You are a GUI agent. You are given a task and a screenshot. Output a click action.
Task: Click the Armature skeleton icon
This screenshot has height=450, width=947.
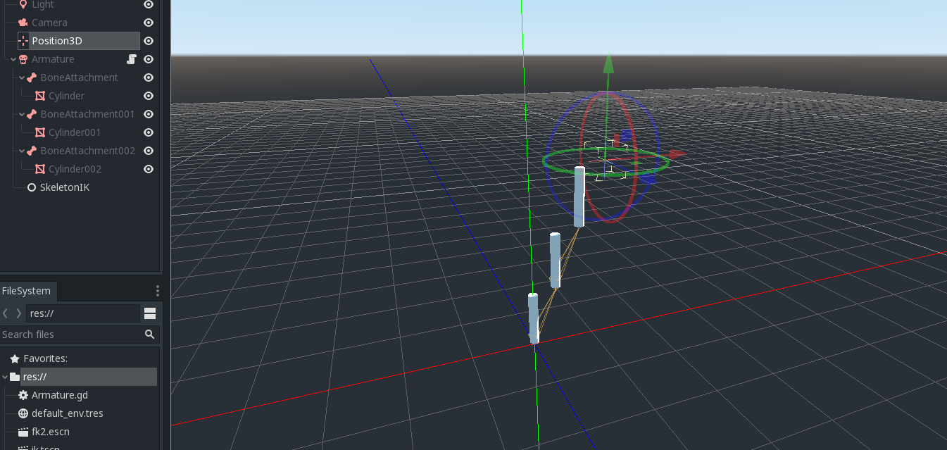pyautogui.click(x=23, y=58)
